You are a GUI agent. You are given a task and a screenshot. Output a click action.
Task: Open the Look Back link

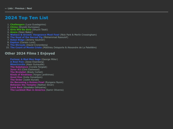tap(16, 87)
